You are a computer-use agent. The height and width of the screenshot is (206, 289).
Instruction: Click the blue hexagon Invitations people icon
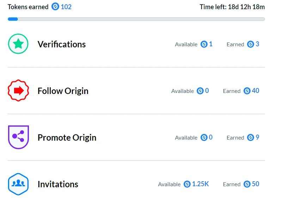pyautogui.click(x=18, y=184)
